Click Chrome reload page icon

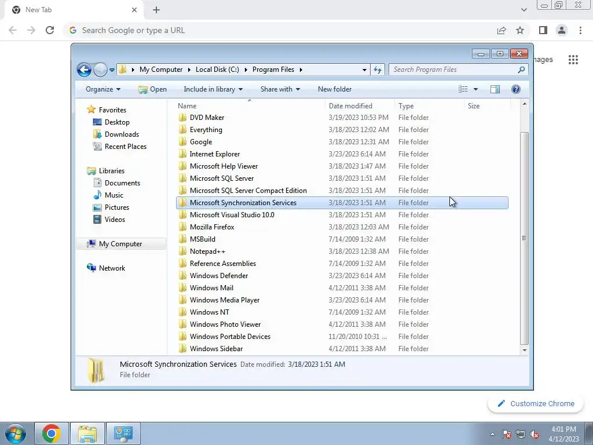tap(50, 30)
